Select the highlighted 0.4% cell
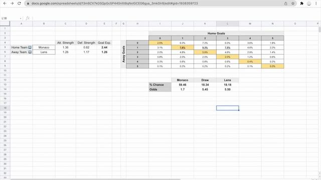The image size is (321, 180). point(250,61)
